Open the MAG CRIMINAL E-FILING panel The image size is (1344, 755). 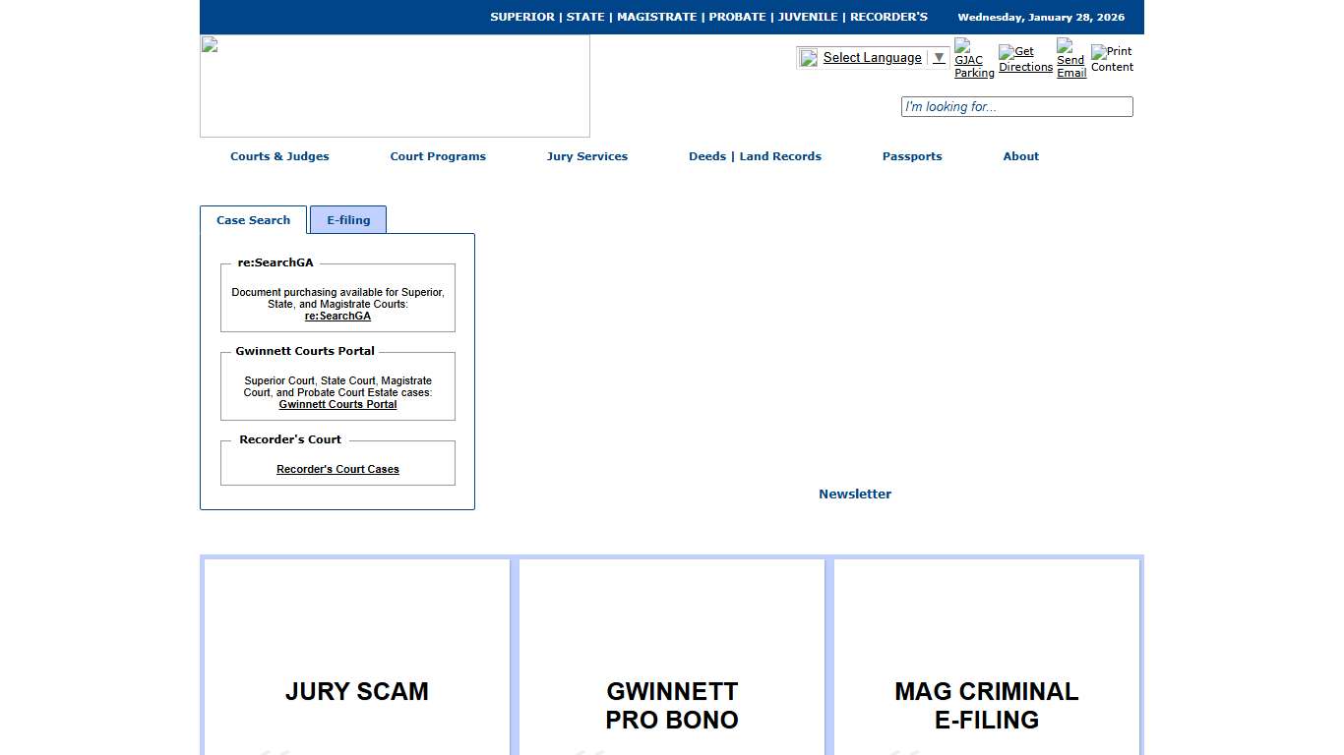tap(986, 705)
